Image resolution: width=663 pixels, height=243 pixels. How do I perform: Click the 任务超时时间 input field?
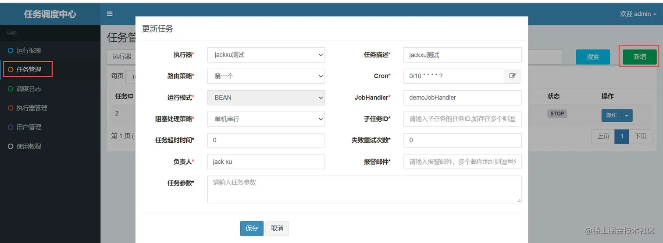[266, 140]
